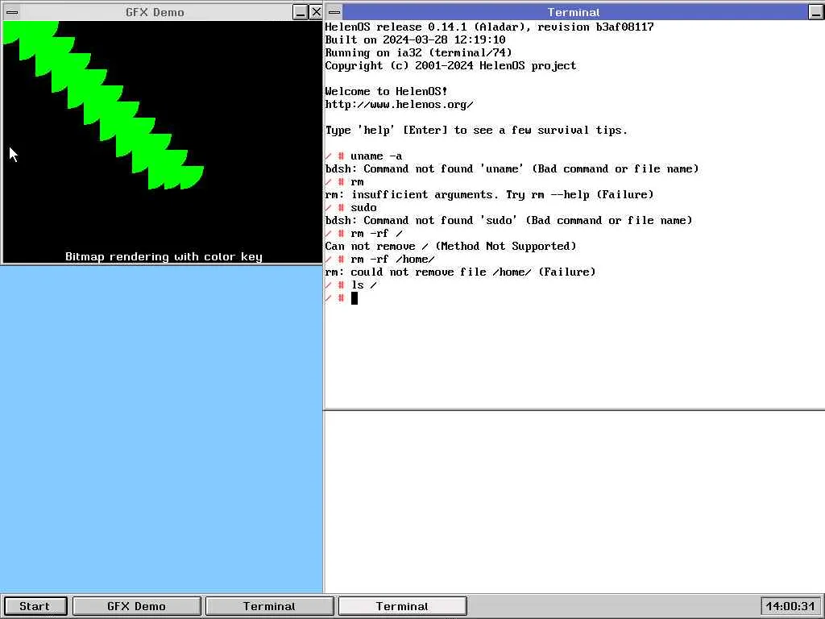825x619 pixels.
Task: Select the second, active Terminal taskbar button
Action: tap(402, 606)
